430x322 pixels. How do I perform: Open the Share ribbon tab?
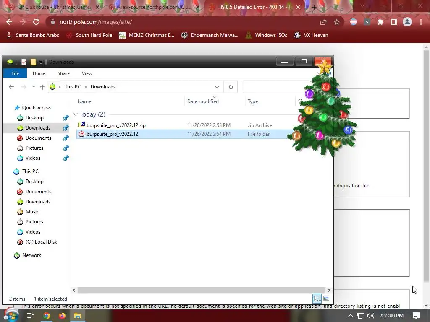coord(63,73)
